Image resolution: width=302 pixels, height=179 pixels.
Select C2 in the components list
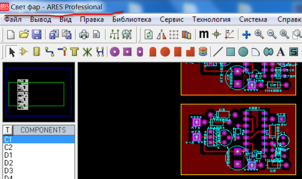point(39,147)
